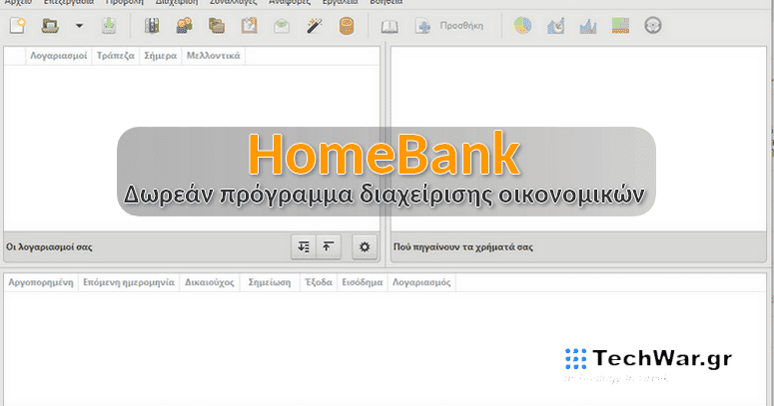This screenshot has height=406, width=774.
Task: Open the budget report icon
Action: 620,26
